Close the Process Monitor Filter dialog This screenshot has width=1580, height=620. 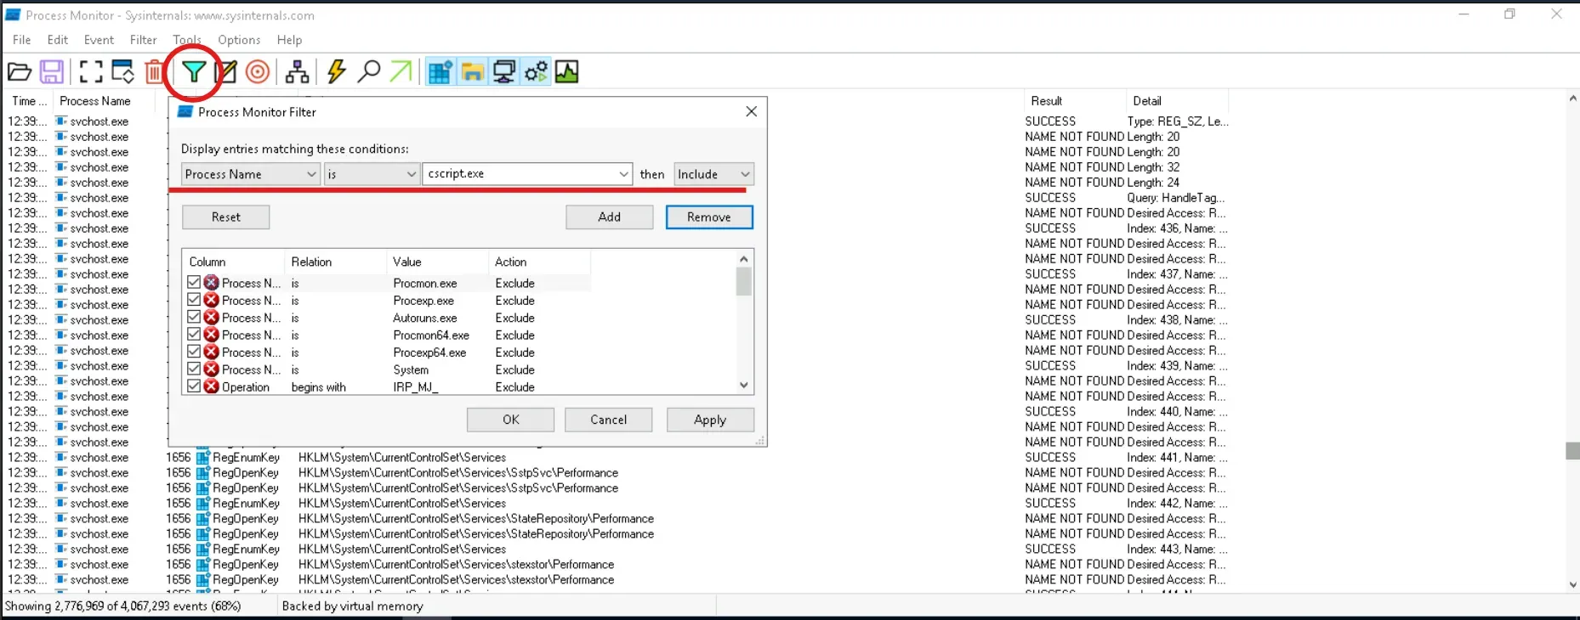click(x=751, y=112)
